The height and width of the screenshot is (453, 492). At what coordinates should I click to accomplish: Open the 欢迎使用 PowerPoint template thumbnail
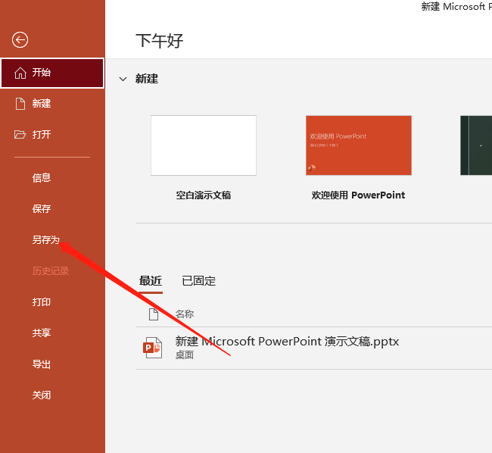point(358,145)
